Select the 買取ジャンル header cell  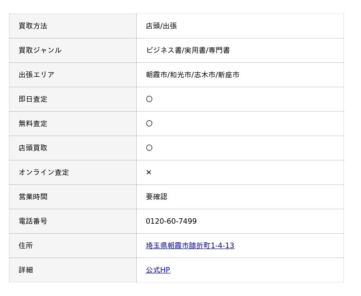click(73, 51)
